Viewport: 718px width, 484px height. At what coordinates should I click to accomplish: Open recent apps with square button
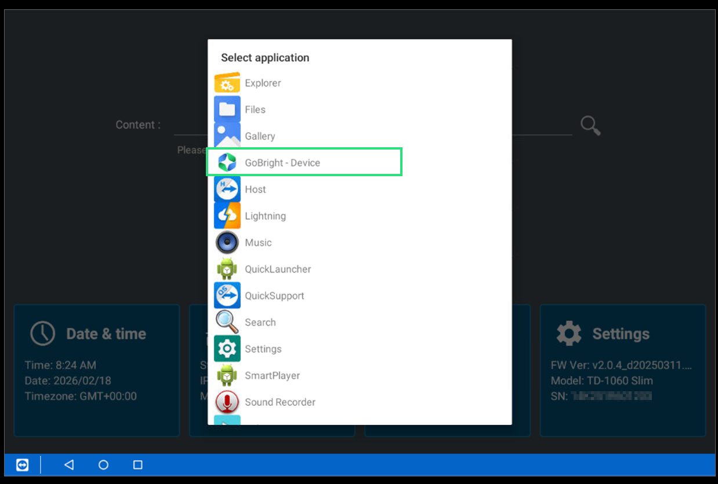coord(137,465)
